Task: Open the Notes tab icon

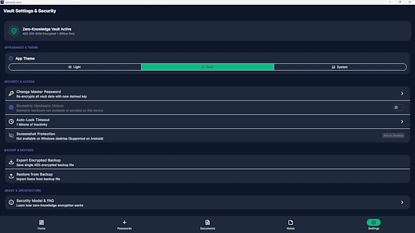Action: [x=290, y=223]
